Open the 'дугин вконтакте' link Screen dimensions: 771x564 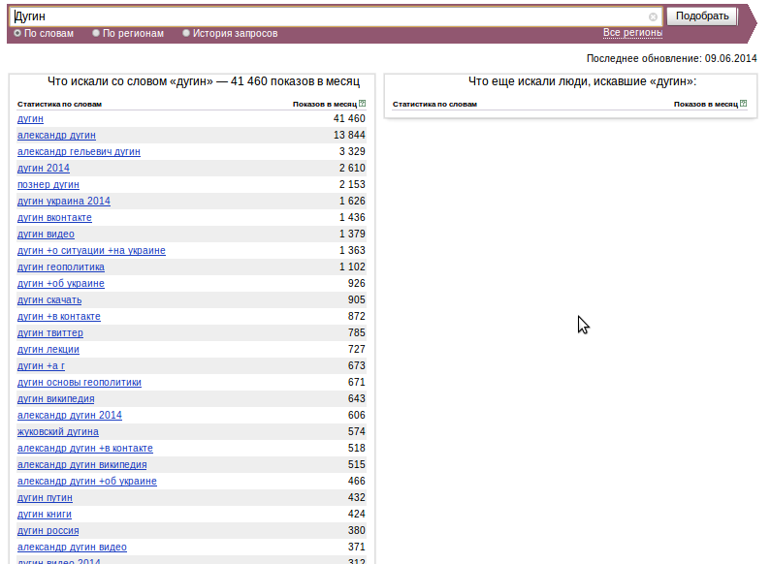tap(54, 218)
